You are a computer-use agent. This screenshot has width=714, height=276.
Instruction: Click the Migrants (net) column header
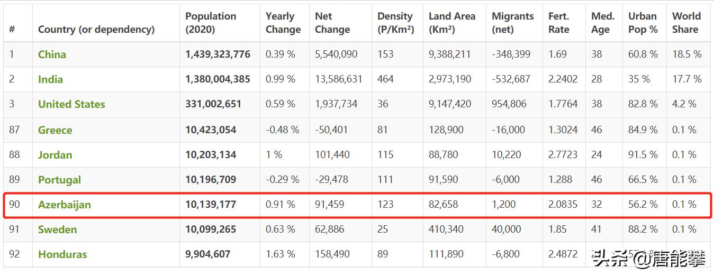(512, 23)
